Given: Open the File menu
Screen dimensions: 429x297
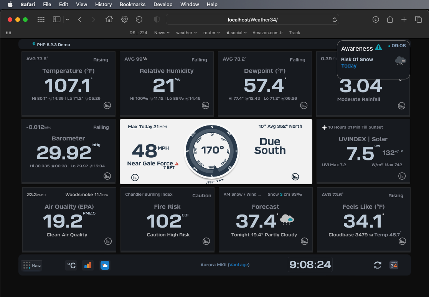Looking at the screenshot, I should 47,4.
